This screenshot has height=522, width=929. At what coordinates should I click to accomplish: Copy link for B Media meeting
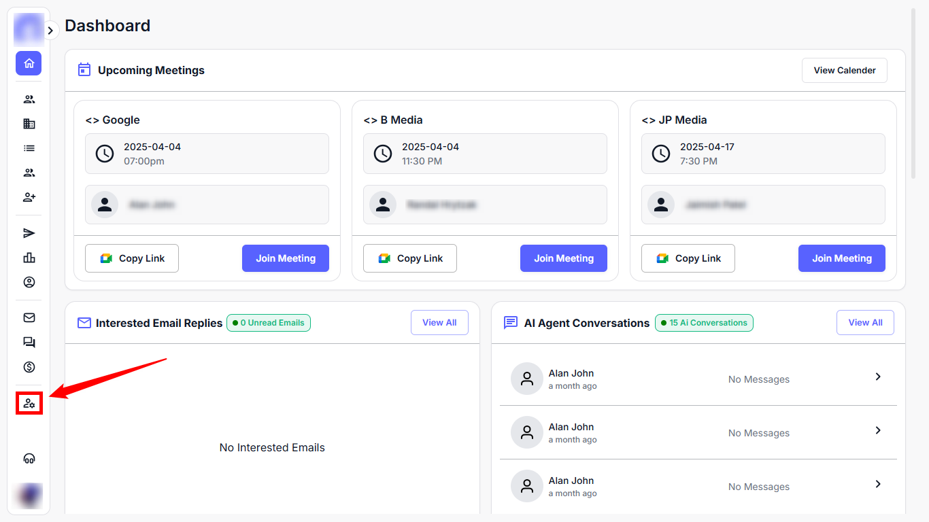pyautogui.click(x=409, y=258)
